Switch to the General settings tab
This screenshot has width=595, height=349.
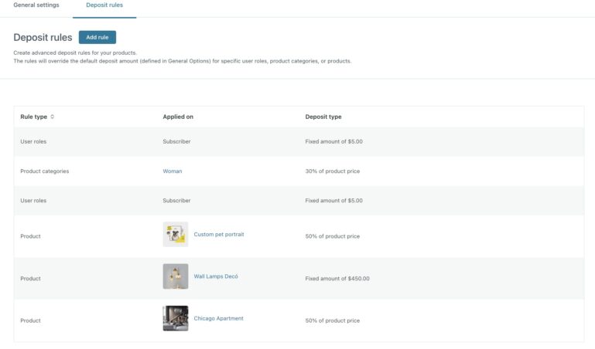click(x=36, y=5)
